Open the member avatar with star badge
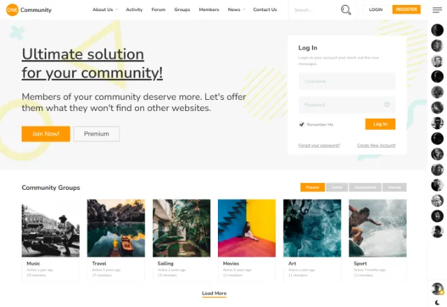Viewport: 447px width, 307px height. click(437, 289)
